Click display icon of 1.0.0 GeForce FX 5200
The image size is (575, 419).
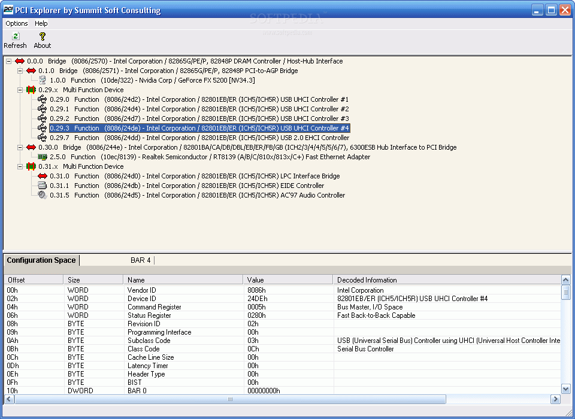pos(43,80)
